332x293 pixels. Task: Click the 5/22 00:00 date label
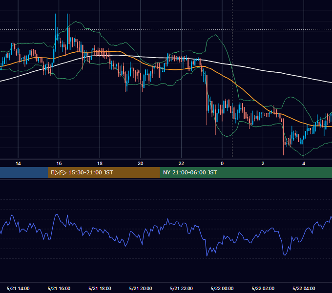point(222,288)
